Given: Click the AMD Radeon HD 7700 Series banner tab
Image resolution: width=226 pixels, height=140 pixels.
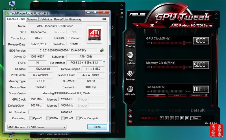Looking at the screenshot, I should (192, 26).
